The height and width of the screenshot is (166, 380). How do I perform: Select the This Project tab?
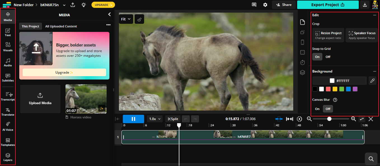(31, 26)
